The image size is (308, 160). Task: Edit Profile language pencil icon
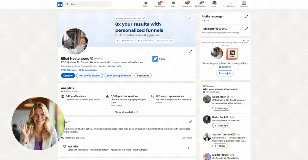pyautogui.click(x=246, y=16)
